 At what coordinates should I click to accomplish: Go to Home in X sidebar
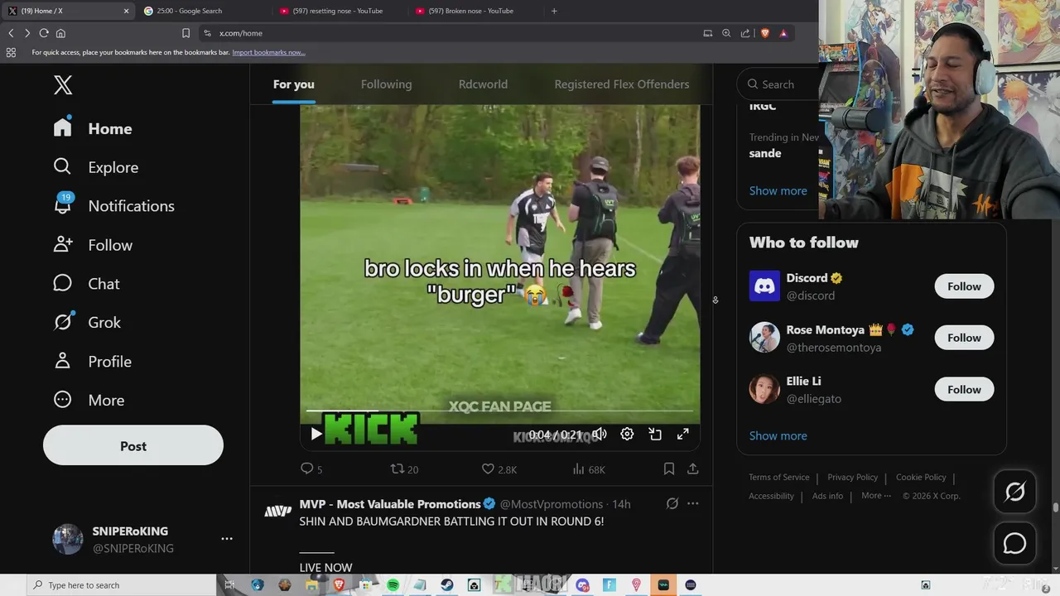(93, 128)
